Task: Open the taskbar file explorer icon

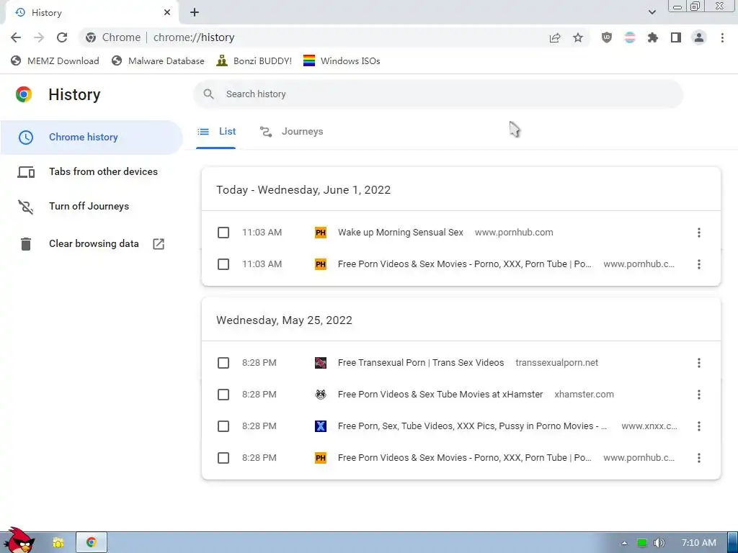Action: (x=58, y=543)
